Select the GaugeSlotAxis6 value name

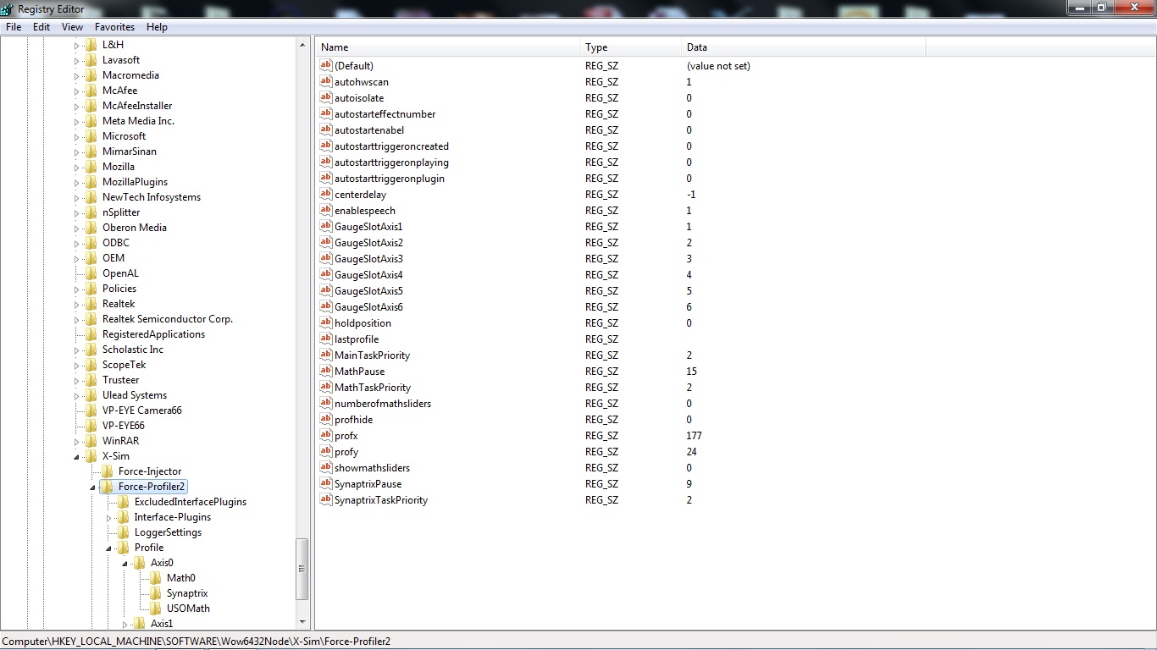(x=368, y=307)
